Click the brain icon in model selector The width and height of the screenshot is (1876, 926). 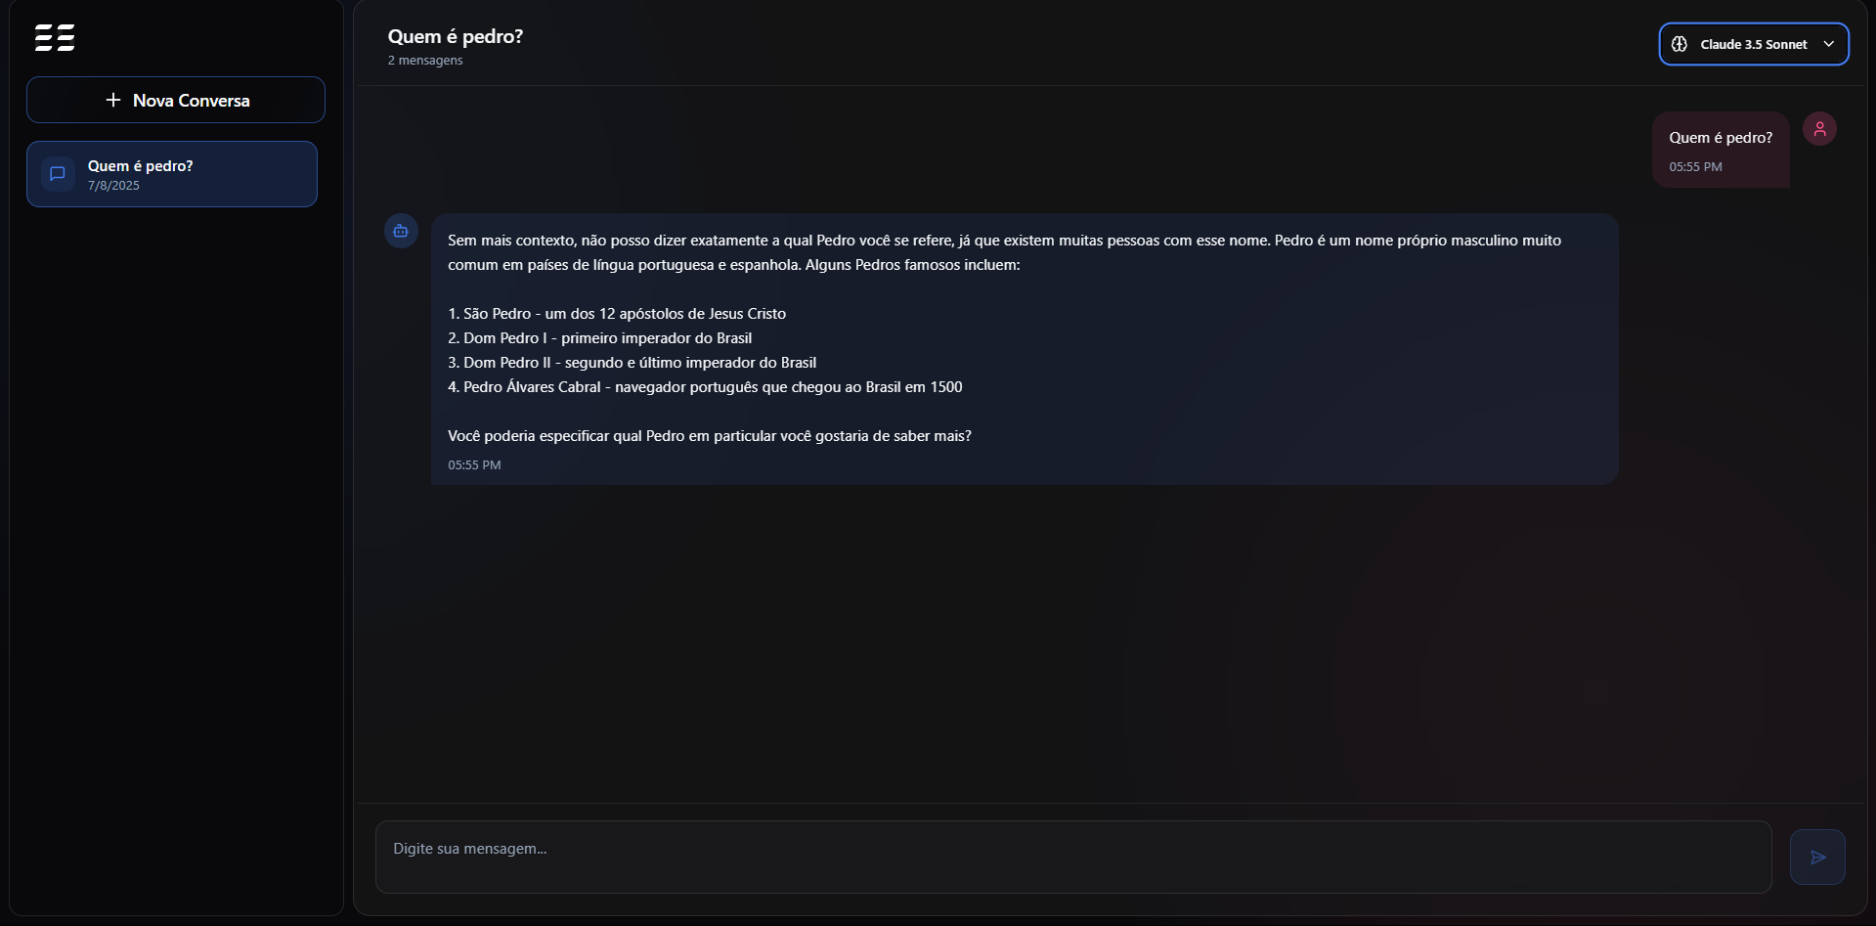(1680, 44)
